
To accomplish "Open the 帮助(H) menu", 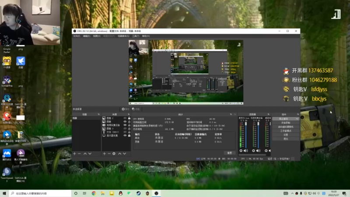I will 146,36.
